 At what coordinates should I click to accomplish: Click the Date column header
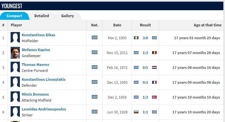(117, 25)
